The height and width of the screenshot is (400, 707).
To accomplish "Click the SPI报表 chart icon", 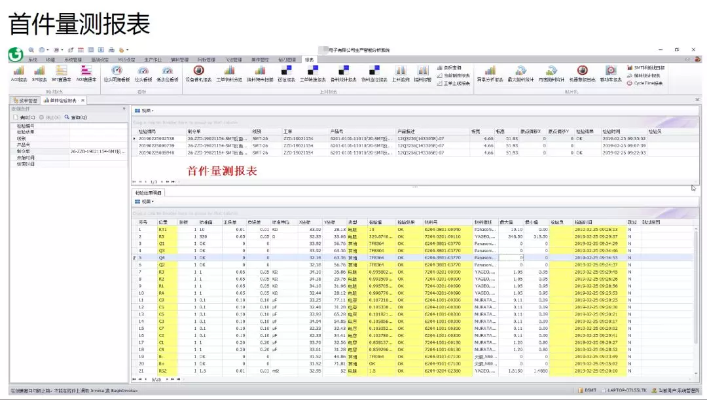I will click(39, 71).
